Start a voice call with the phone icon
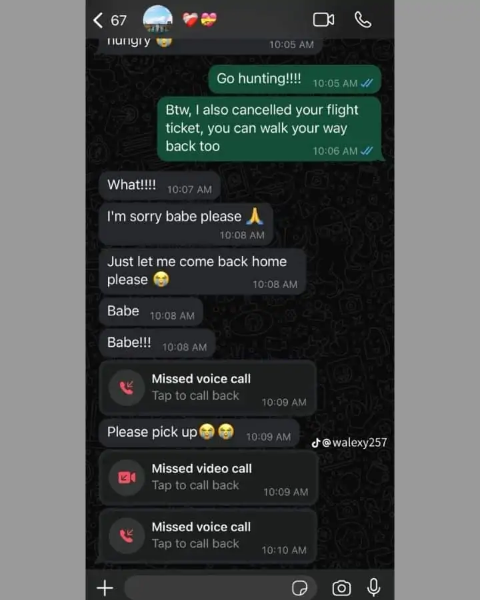Image resolution: width=480 pixels, height=600 pixels. [x=363, y=20]
